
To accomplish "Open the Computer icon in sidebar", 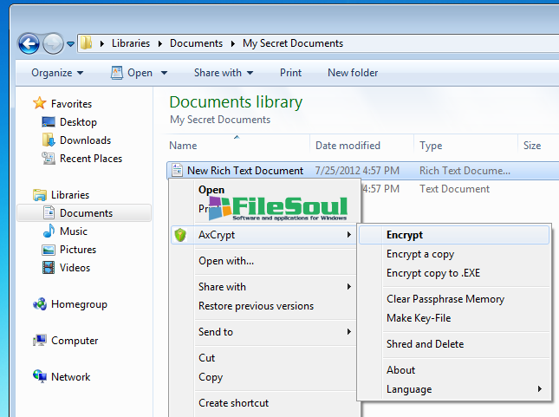I will [39, 341].
